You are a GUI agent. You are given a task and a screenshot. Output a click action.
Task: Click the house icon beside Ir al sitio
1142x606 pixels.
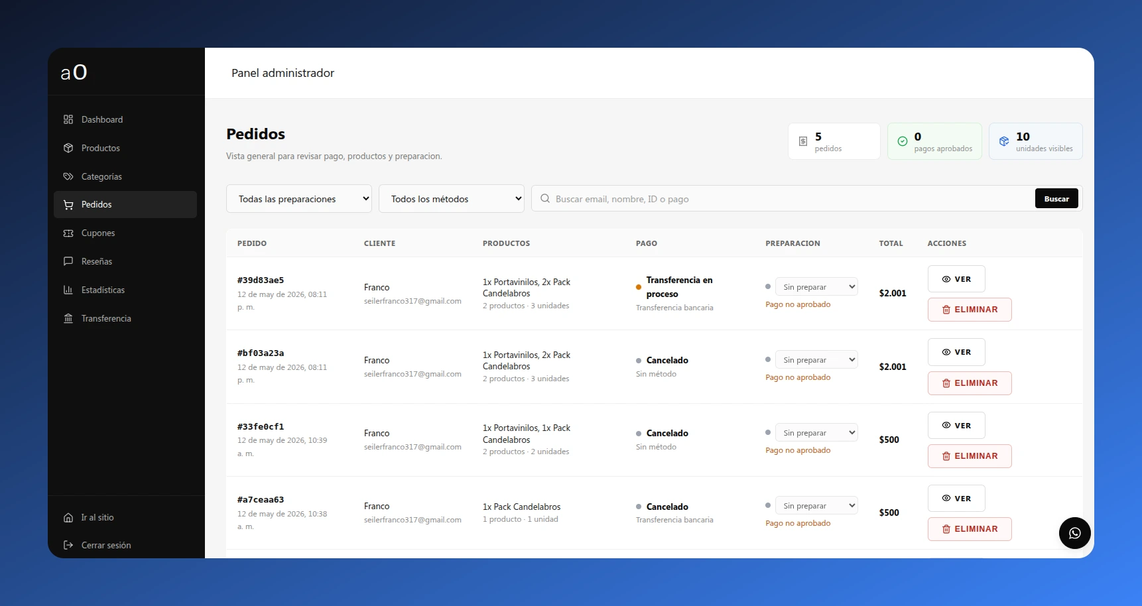[68, 518]
